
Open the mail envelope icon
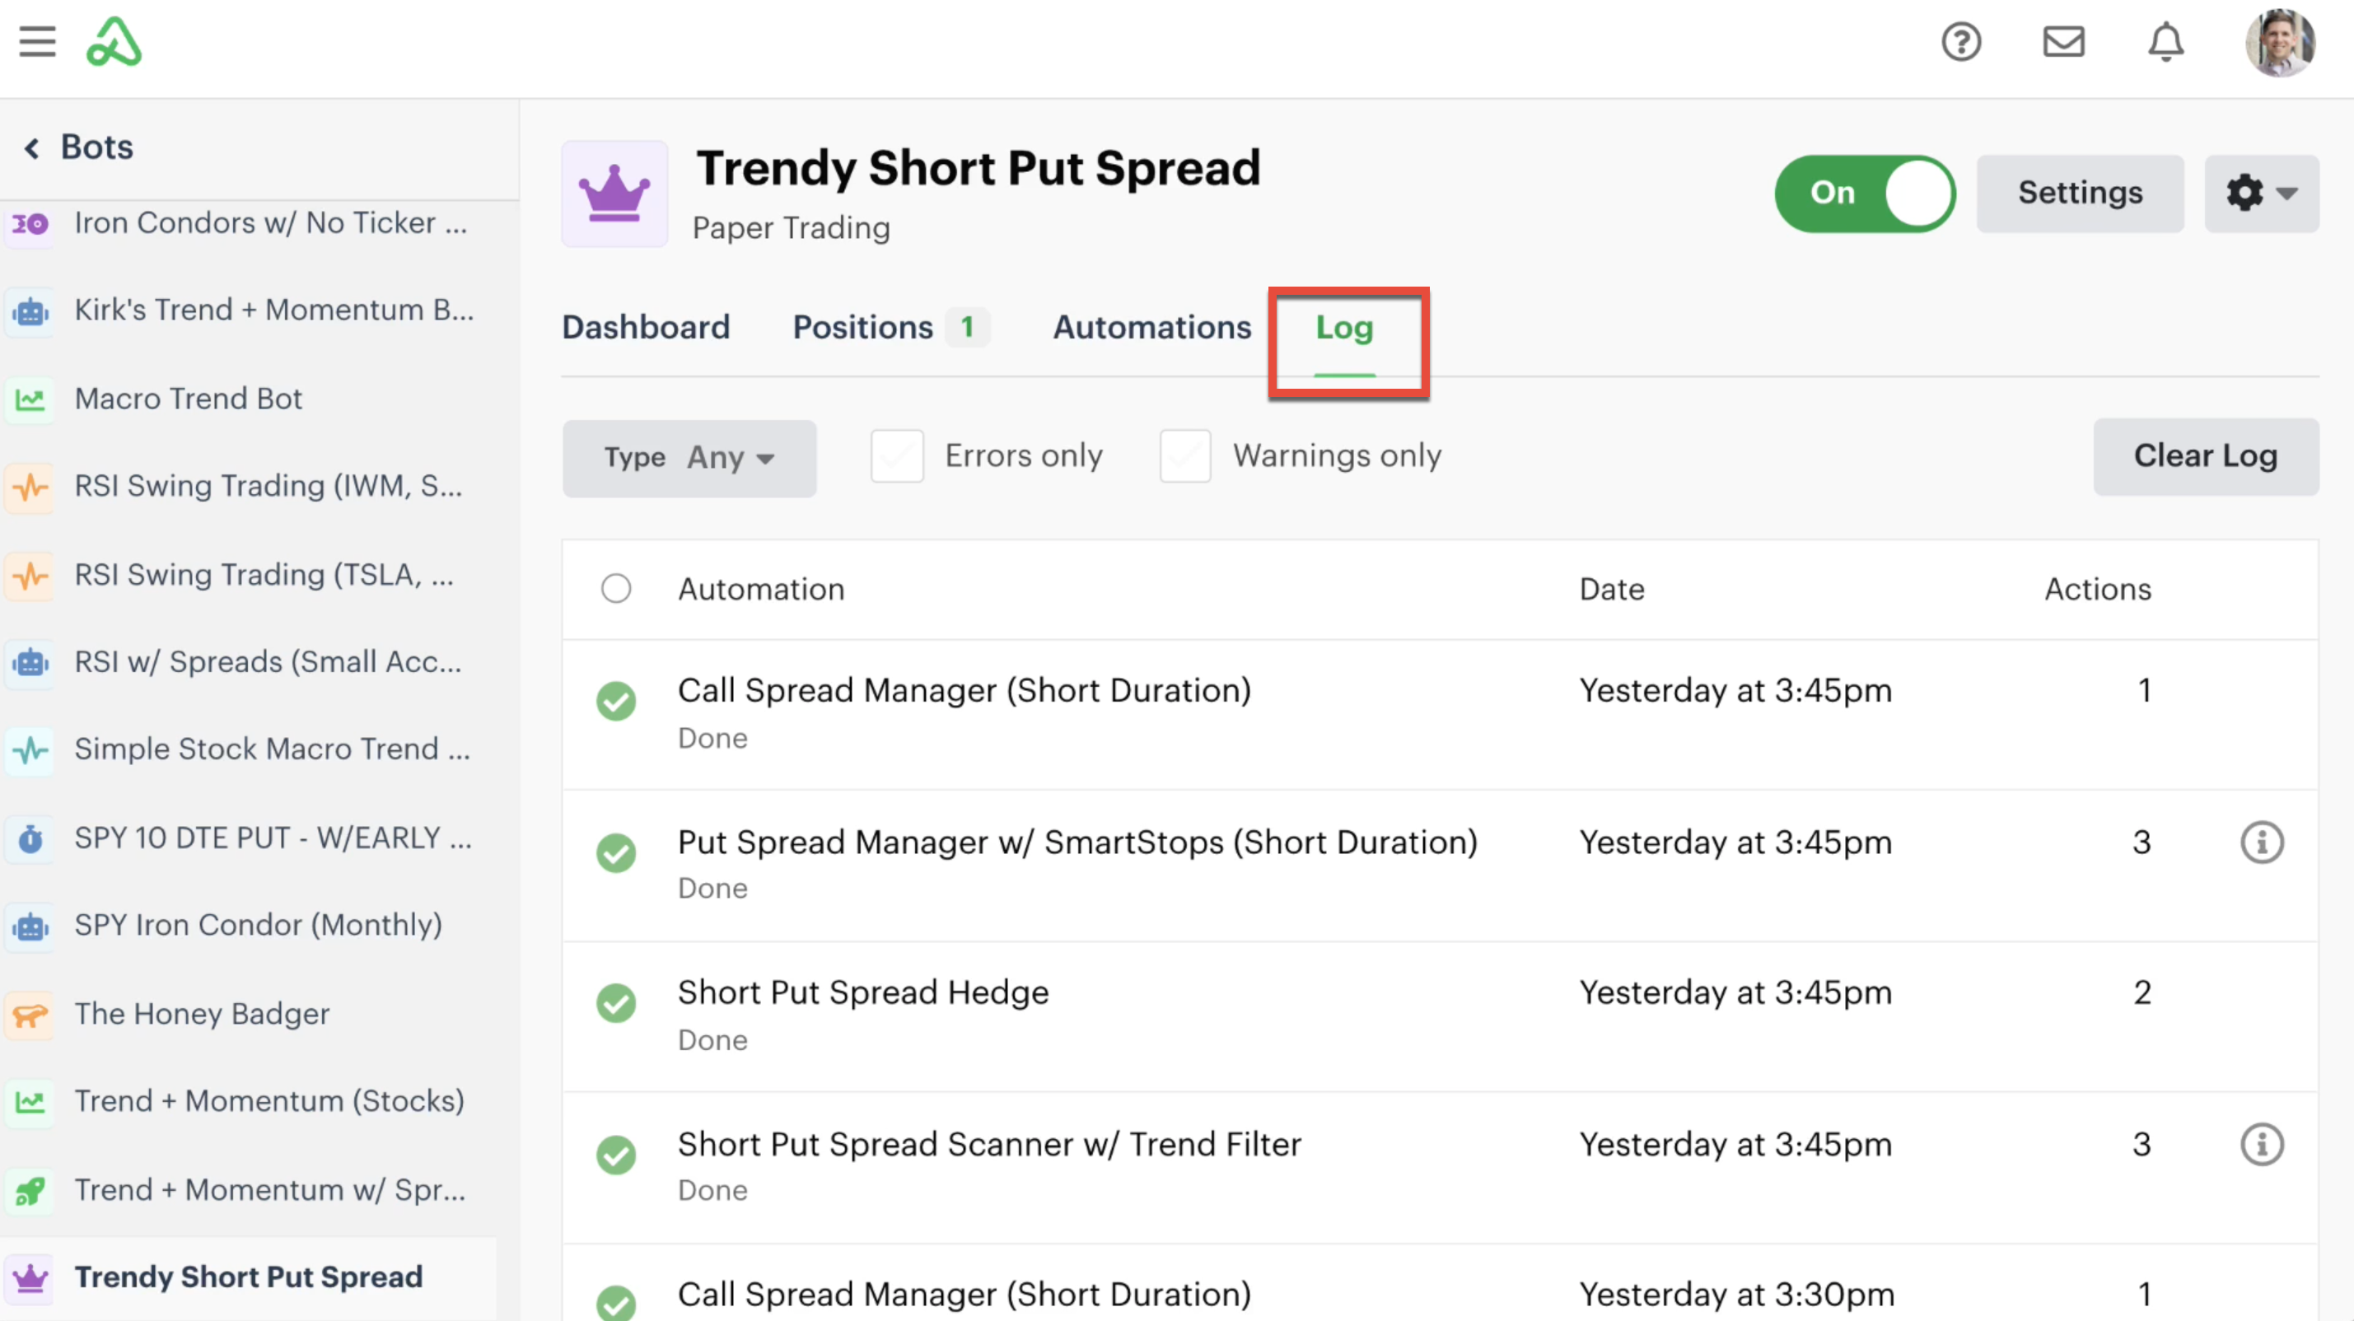pyautogui.click(x=2063, y=42)
